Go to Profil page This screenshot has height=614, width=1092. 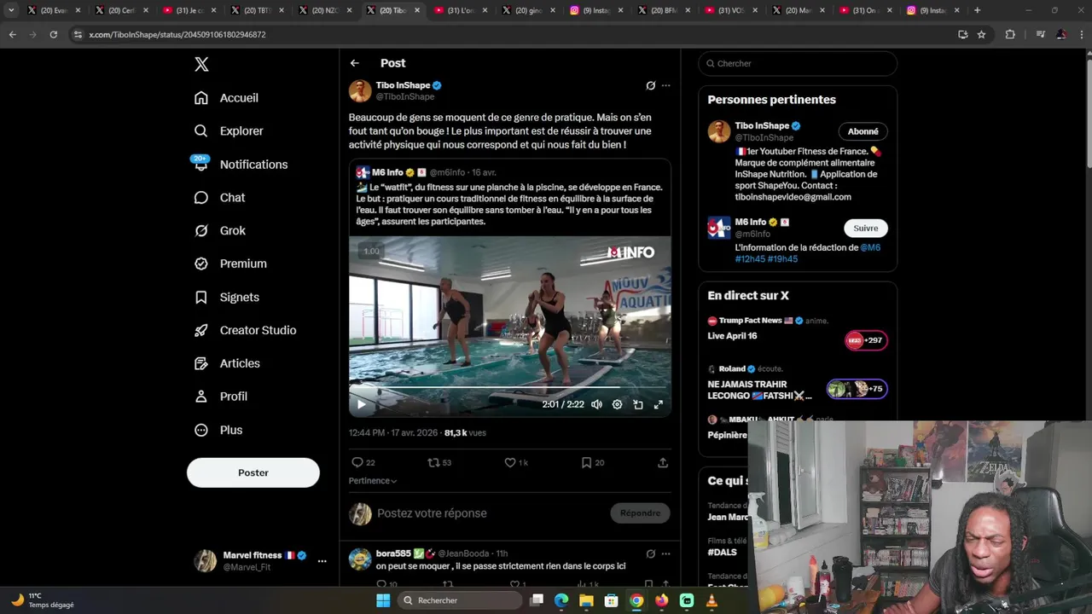pyautogui.click(x=220, y=397)
